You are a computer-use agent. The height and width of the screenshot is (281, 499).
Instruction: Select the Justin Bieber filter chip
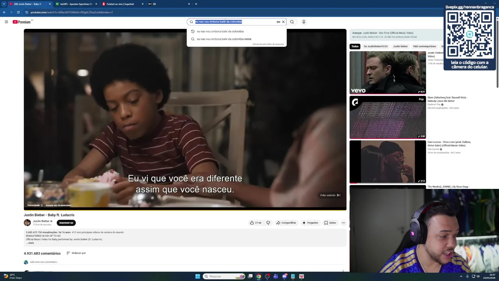pyautogui.click(x=400, y=46)
